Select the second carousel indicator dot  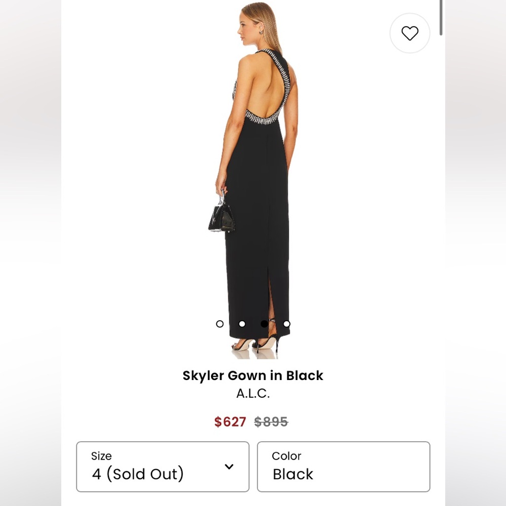point(242,324)
